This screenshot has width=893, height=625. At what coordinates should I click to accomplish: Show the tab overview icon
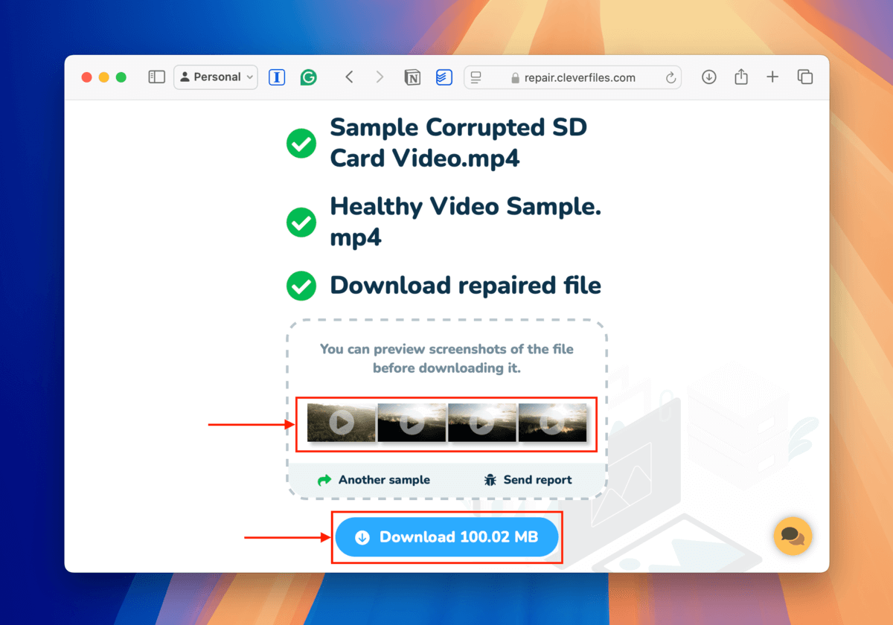(x=804, y=77)
